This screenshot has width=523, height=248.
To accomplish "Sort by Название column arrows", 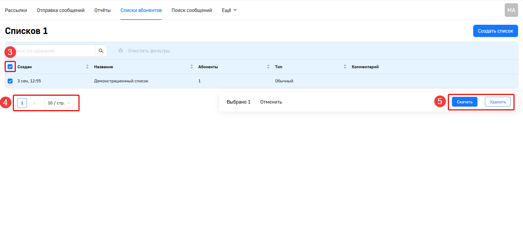I will pyautogui.click(x=191, y=67).
